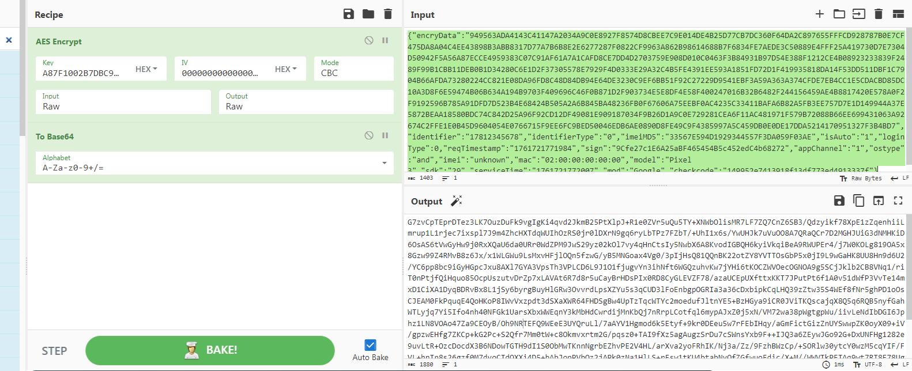Click the Recipe pane heading
The height and width of the screenshot is (371, 912).
pyautogui.click(x=49, y=14)
